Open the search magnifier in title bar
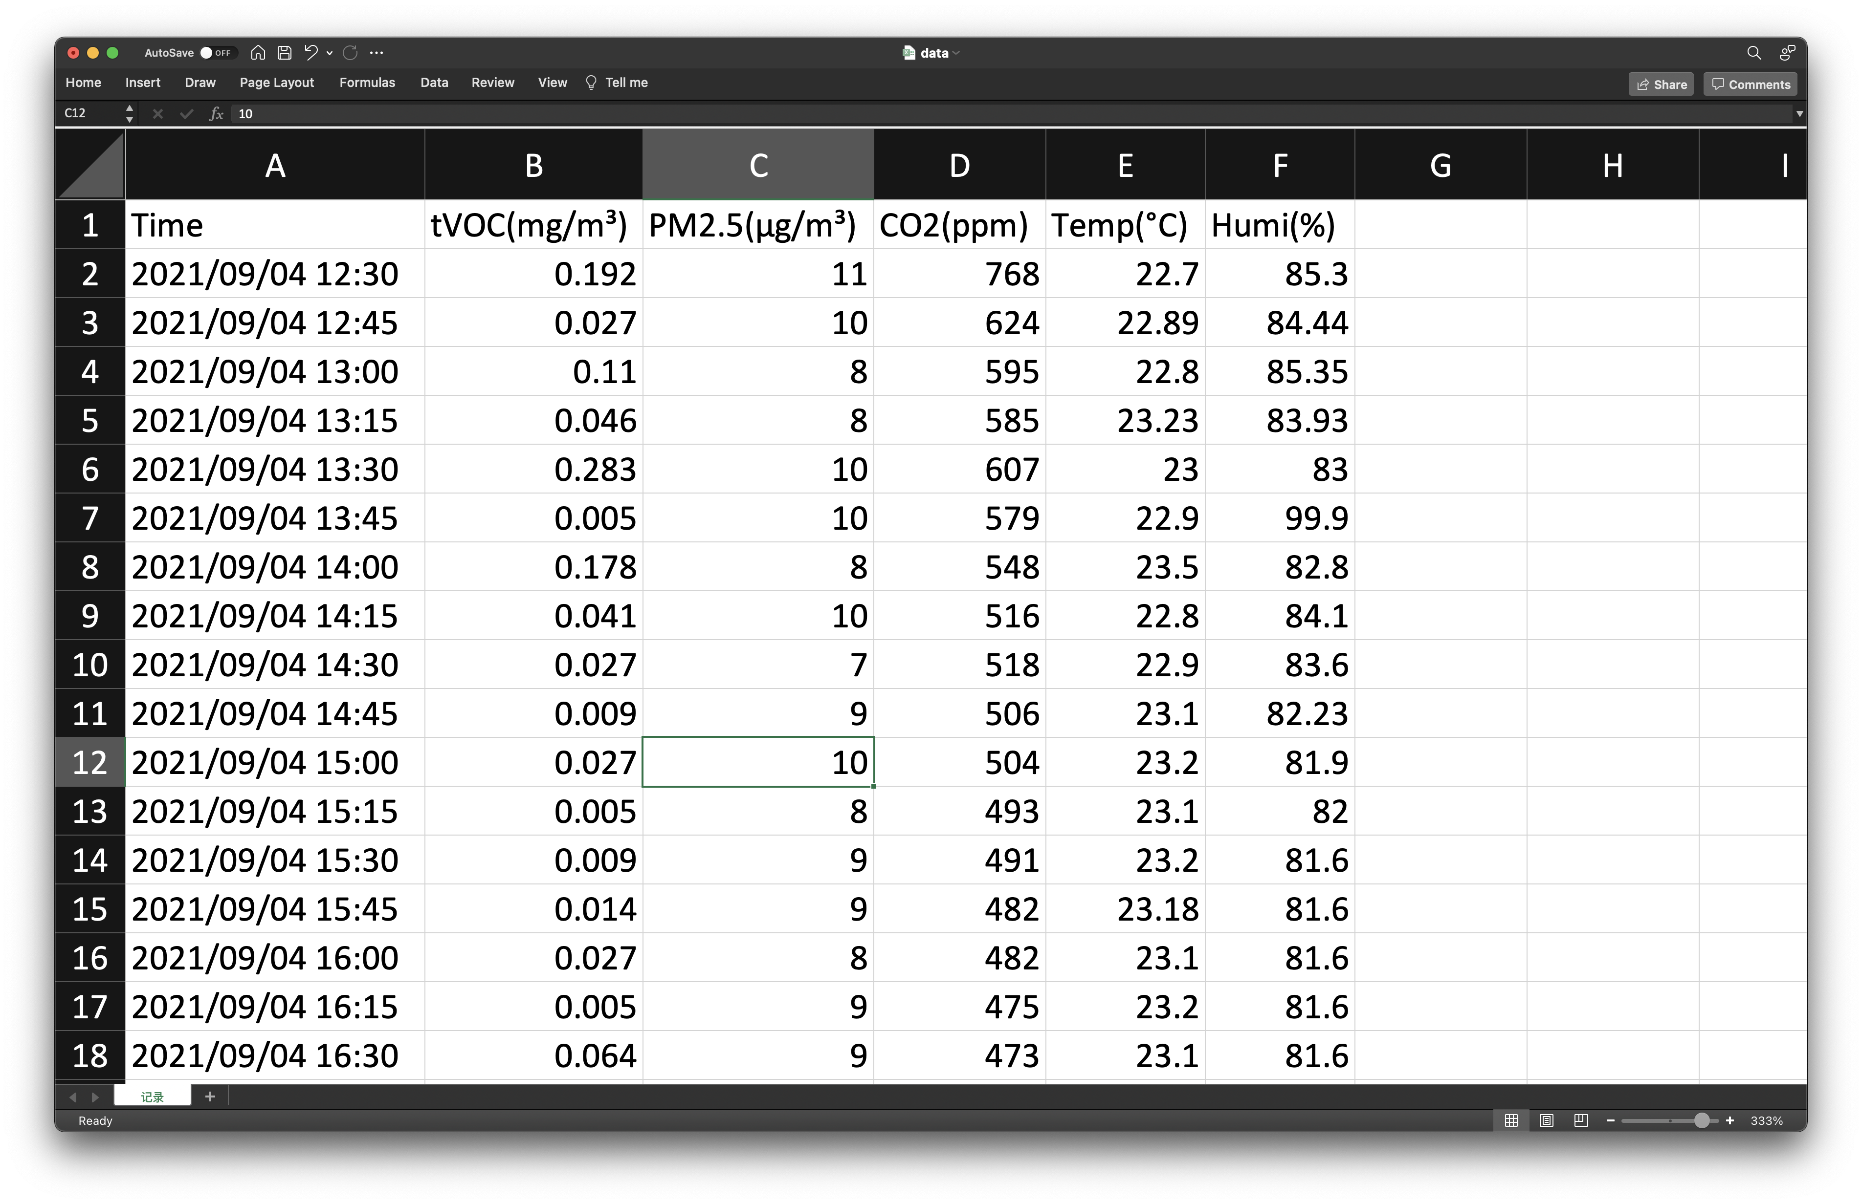 click(x=1753, y=52)
